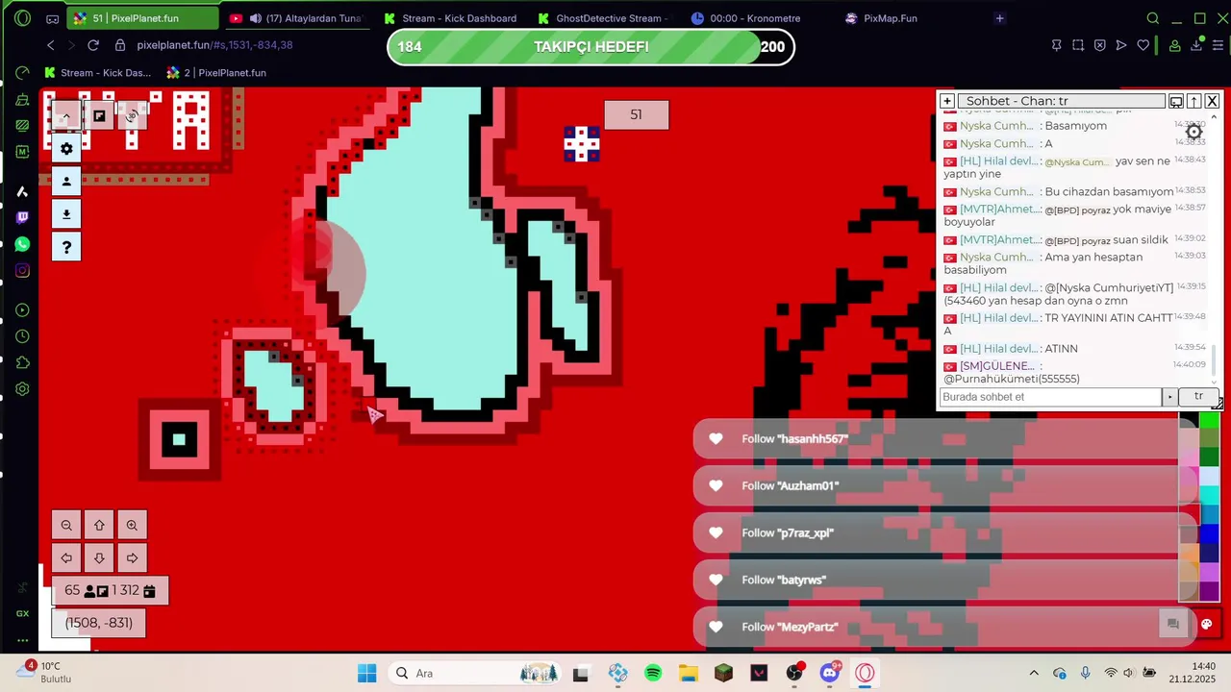1231x692 pixels.
Task: Open Windows Start menu
Action: point(366,673)
